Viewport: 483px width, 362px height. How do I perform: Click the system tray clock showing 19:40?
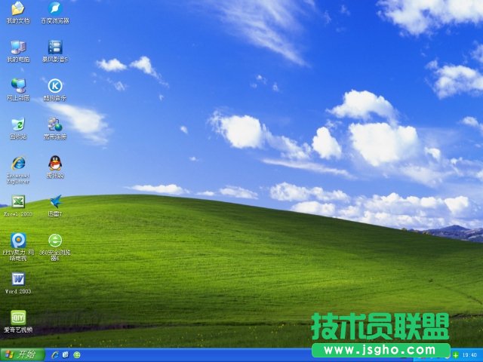click(x=469, y=354)
